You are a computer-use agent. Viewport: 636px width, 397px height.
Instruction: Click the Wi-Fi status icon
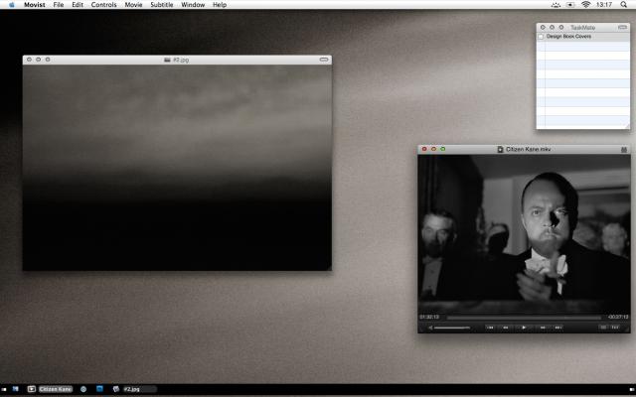586,5
